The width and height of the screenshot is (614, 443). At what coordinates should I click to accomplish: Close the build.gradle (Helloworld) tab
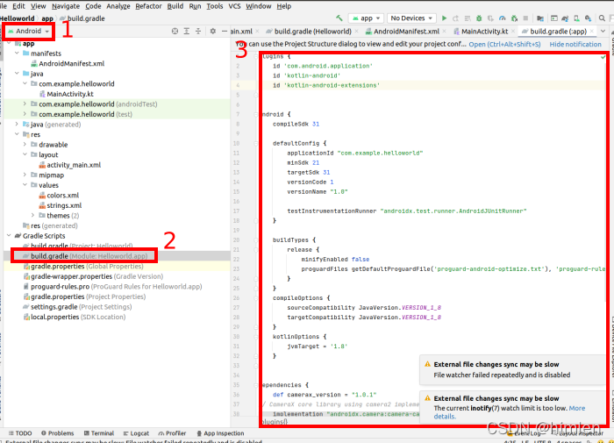pos(356,32)
